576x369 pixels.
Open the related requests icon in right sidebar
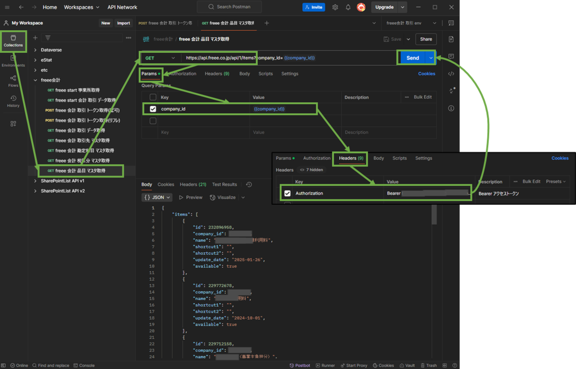pos(452,91)
